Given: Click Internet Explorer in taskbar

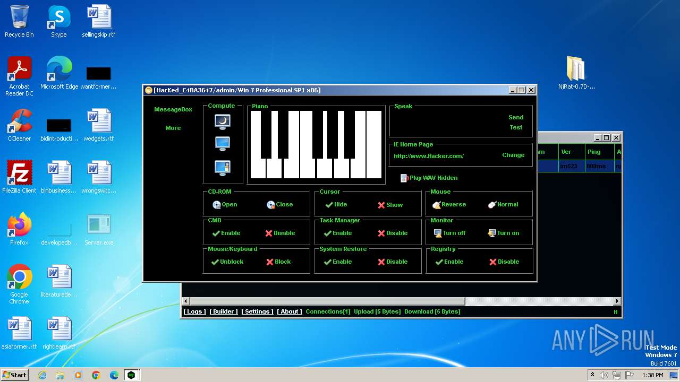Looking at the screenshot, I should point(42,375).
